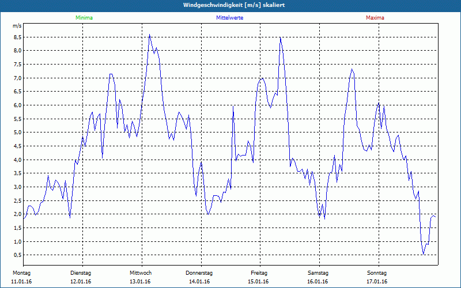Click the 5,5 y-axis value
Image resolution: width=461 pixels, height=288 pixels.
[17, 119]
